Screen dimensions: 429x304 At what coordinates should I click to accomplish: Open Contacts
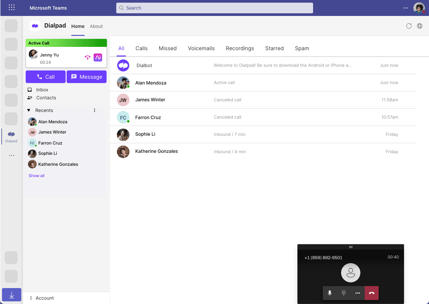[46, 98]
